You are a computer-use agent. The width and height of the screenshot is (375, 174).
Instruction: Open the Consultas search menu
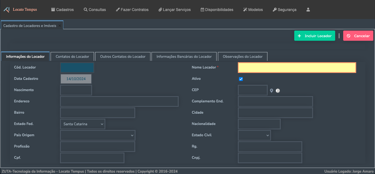[x=95, y=10]
